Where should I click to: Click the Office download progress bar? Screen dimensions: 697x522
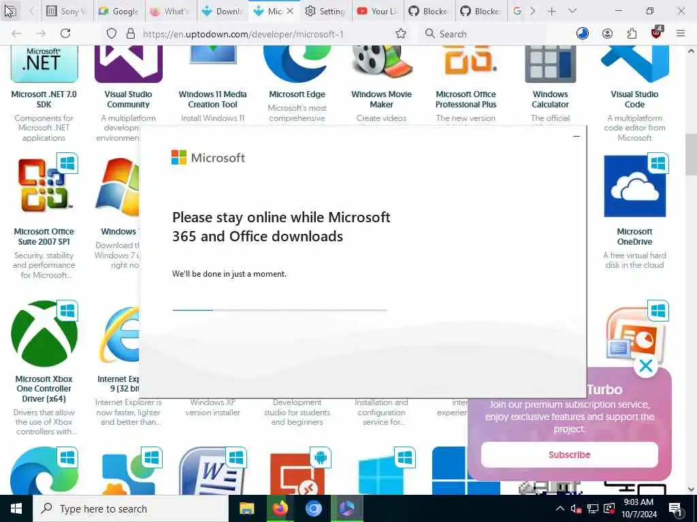tap(280, 310)
